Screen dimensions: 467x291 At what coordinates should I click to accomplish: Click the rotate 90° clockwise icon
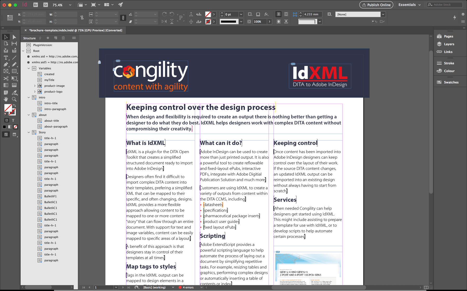(x=164, y=14)
